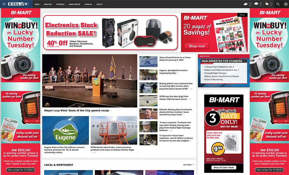The image size is (289, 175).
Task: Click the Bi-Mart logo in savings banner
Action: [195, 18]
